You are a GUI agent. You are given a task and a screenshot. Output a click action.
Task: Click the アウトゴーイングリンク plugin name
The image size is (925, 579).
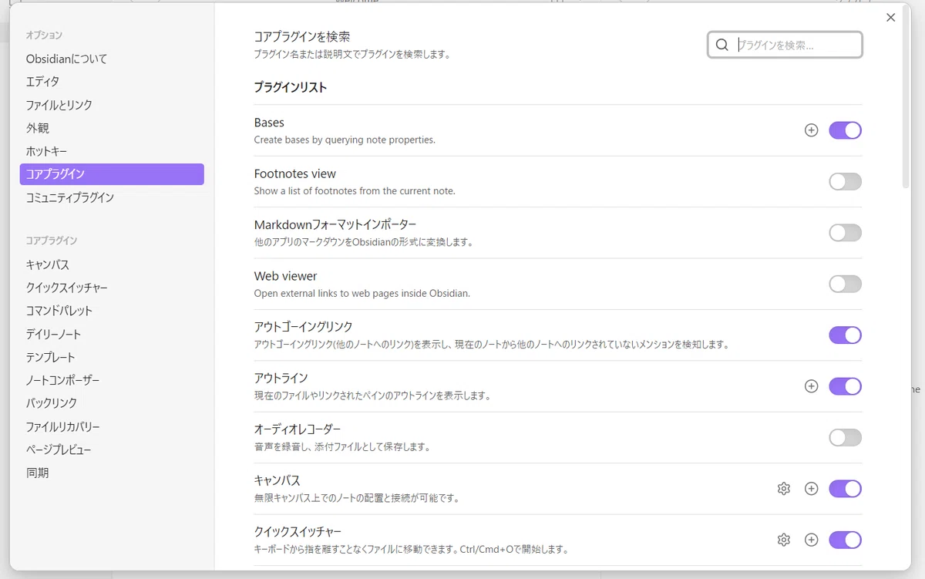[x=304, y=327]
